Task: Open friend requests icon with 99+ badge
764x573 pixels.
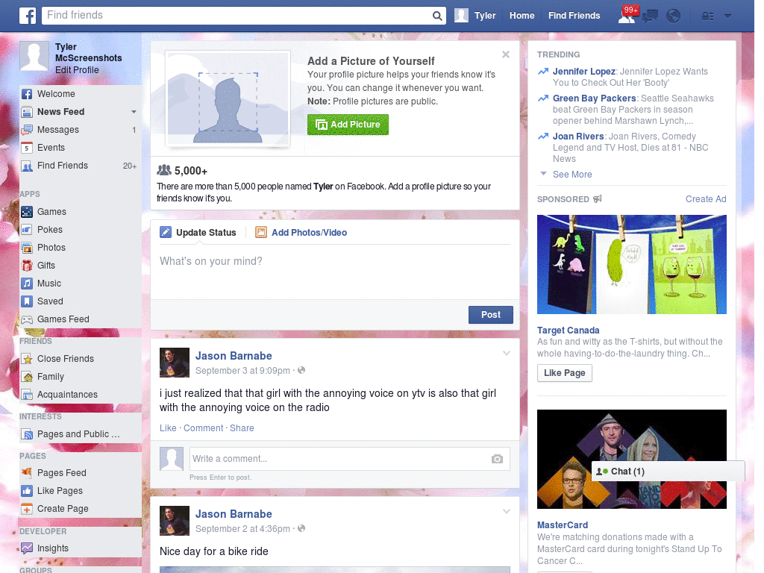Action: [627, 16]
